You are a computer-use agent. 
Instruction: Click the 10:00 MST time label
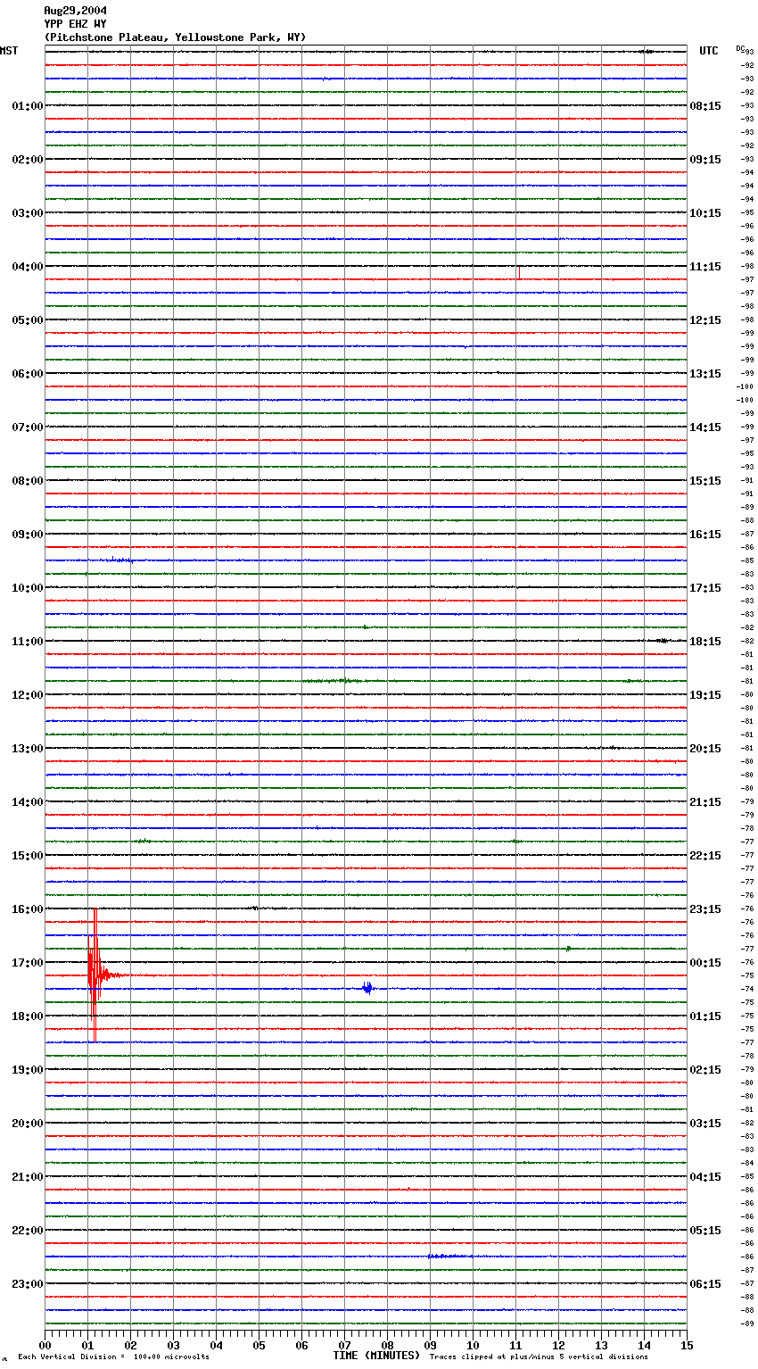28,588
